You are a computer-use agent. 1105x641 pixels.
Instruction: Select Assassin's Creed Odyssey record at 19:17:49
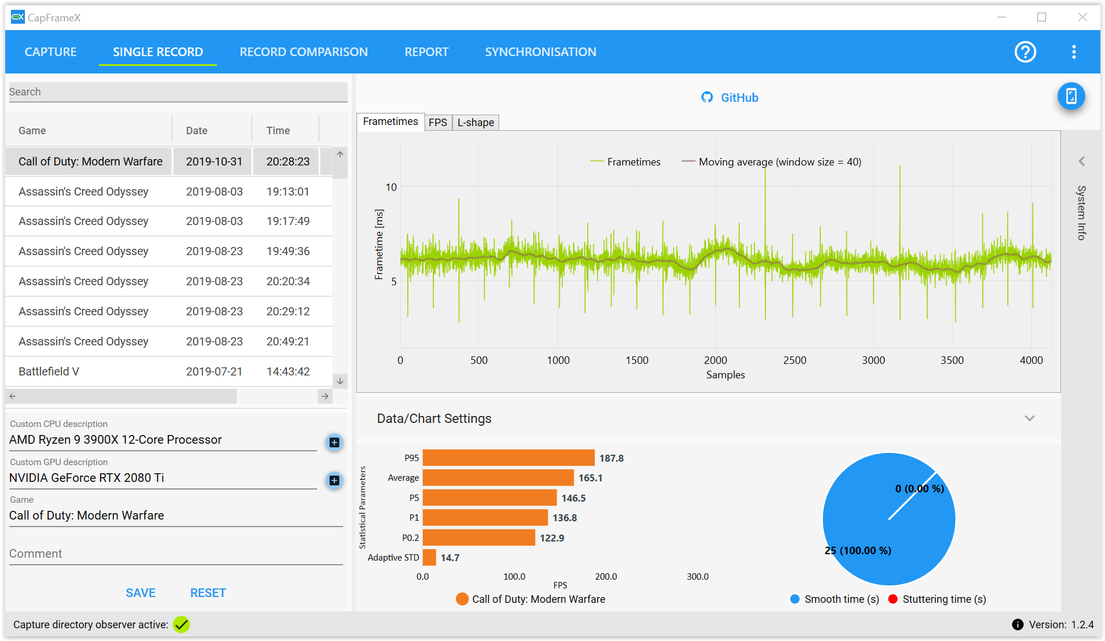169,221
